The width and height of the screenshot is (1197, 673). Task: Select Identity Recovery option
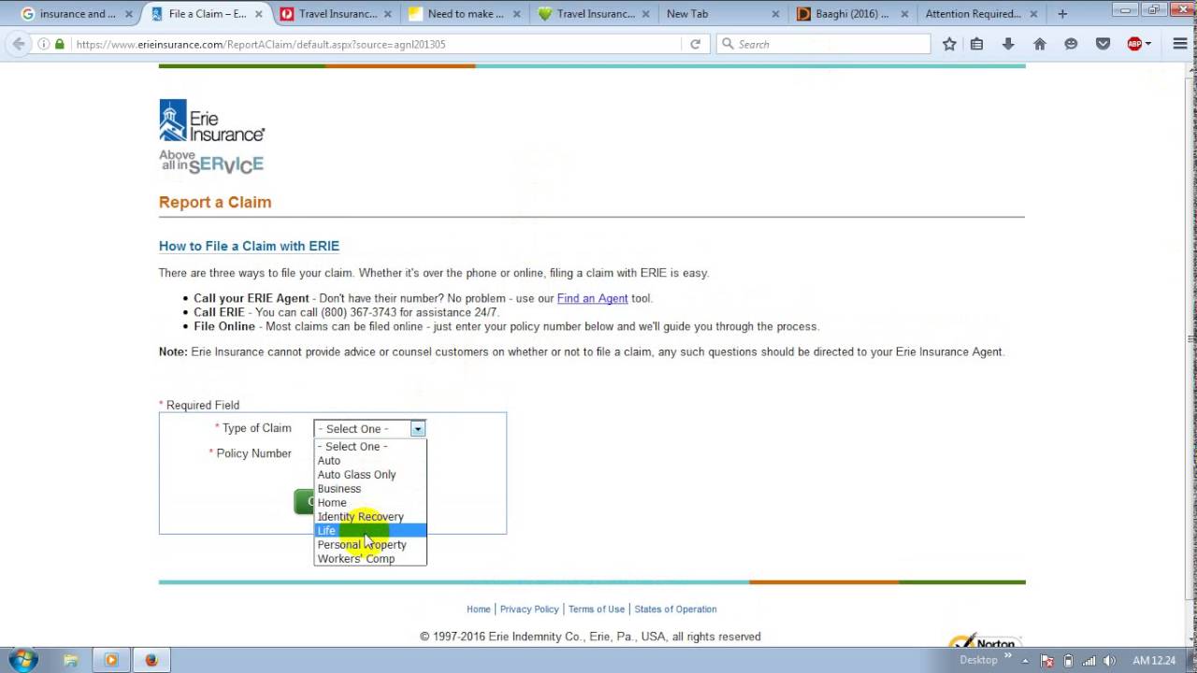pyautogui.click(x=370, y=516)
